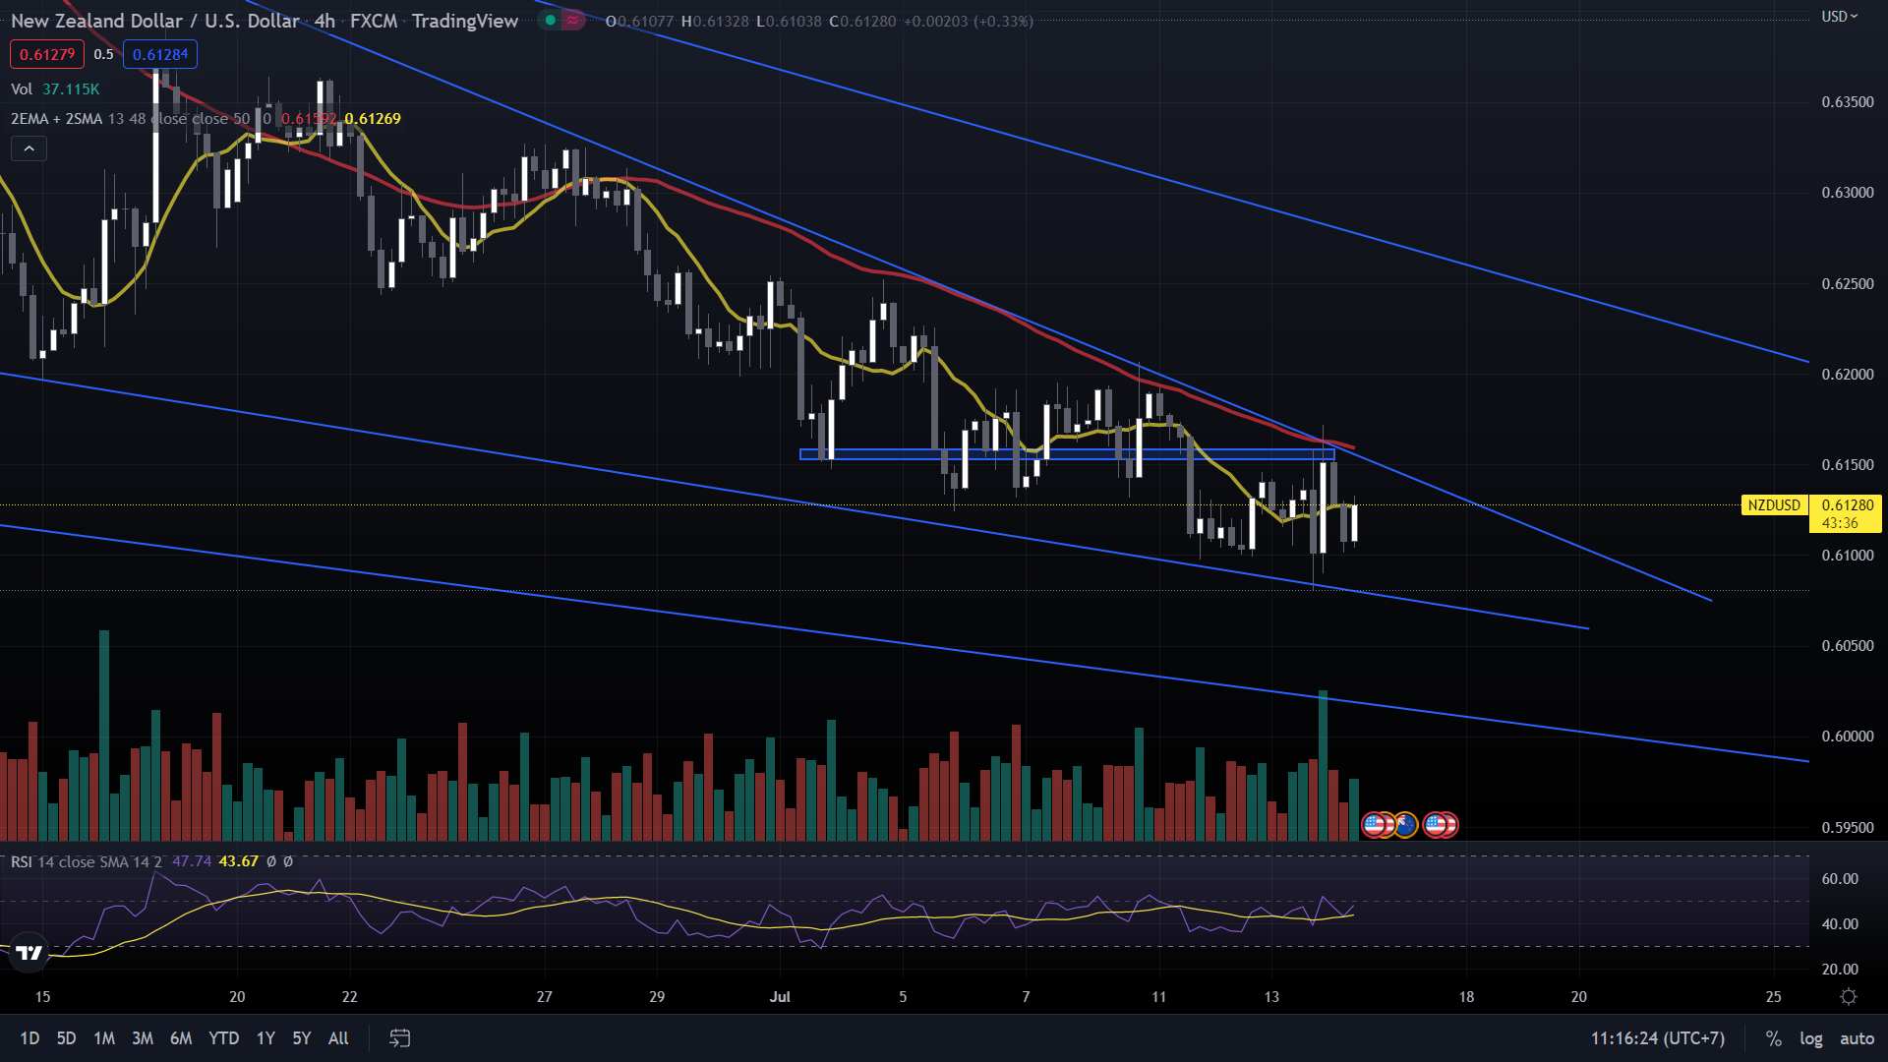Select the YTD time range
Image resolution: width=1888 pixels, height=1062 pixels.
pos(224,1038)
